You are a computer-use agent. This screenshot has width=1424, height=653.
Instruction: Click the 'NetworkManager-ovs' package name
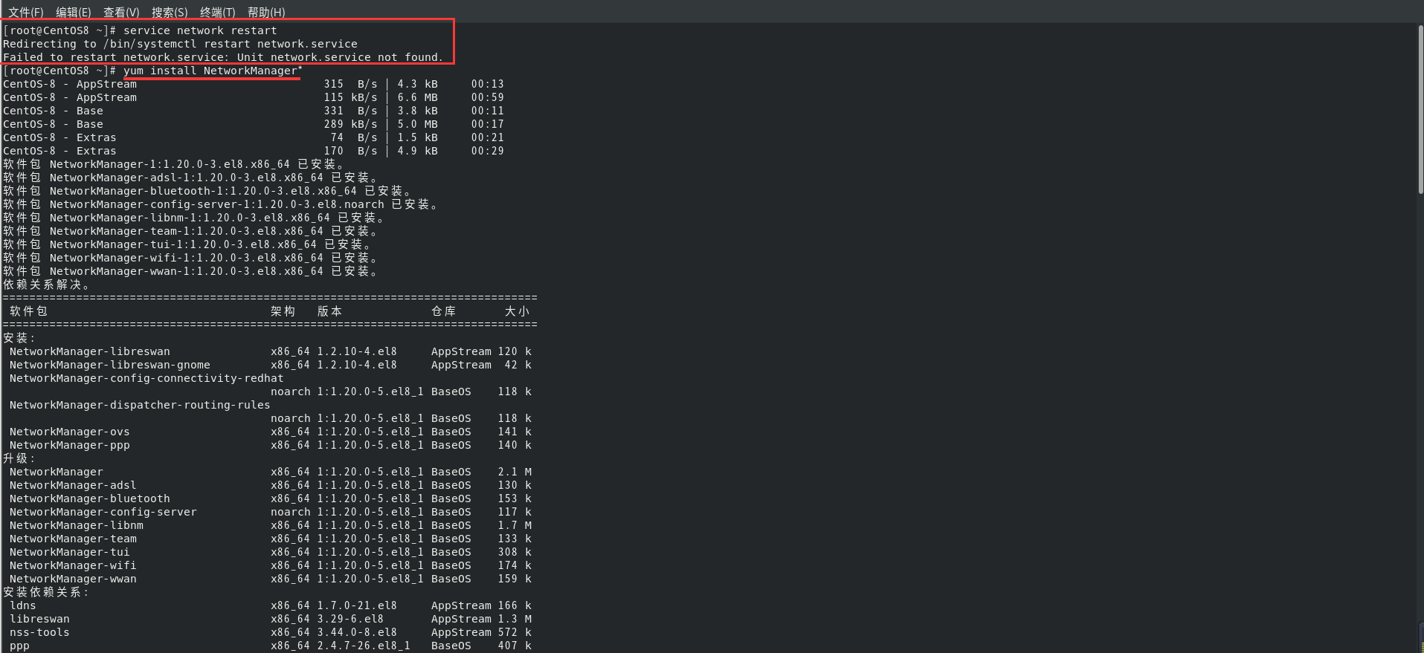[69, 432]
